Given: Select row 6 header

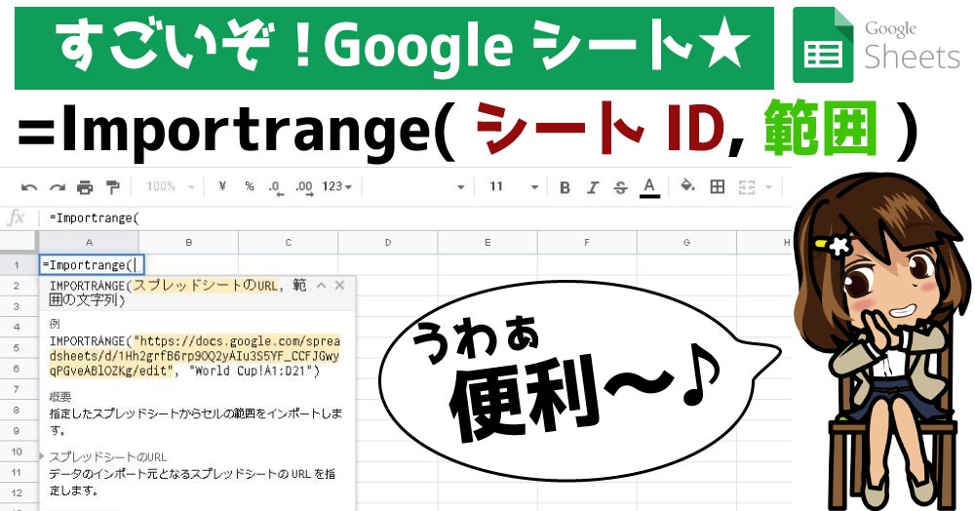Looking at the screenshot, I should point(17,369).
